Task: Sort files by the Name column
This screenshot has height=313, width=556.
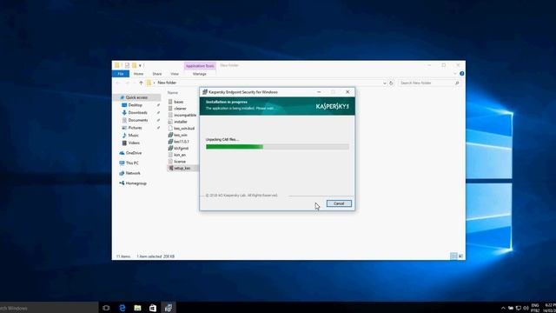Action: click(x=173, y=93)
